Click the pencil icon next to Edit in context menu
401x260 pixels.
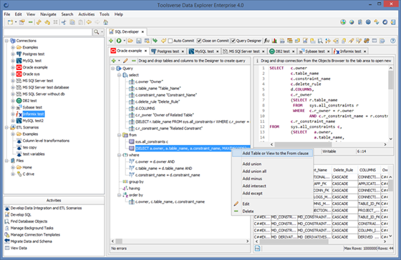pyautogui.click(x=236, y=204)
